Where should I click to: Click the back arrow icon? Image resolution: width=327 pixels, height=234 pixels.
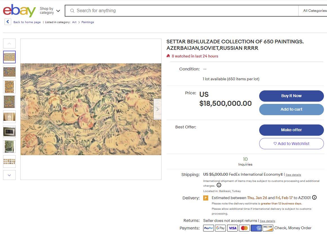pos(8,22)
